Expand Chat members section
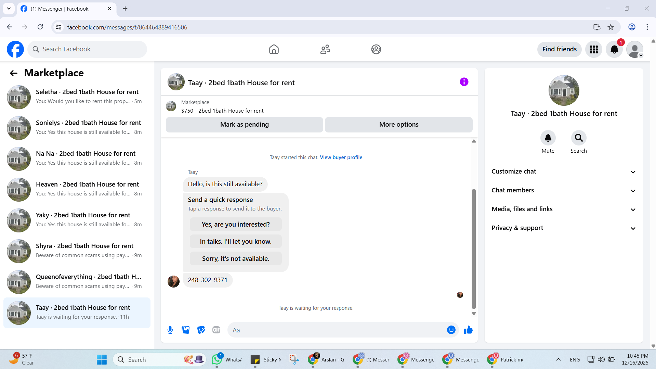This screenshot has height=369, width=656. click(x=564, y=190)
